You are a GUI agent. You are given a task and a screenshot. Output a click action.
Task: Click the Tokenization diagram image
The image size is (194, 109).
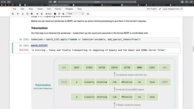[x=105, y=82]
